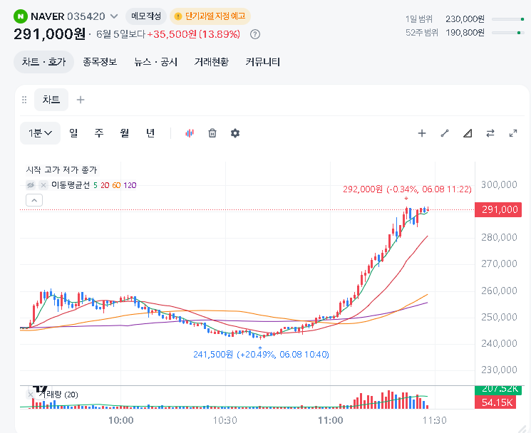Click the panel drag handle dots icon

click(24, 100)
